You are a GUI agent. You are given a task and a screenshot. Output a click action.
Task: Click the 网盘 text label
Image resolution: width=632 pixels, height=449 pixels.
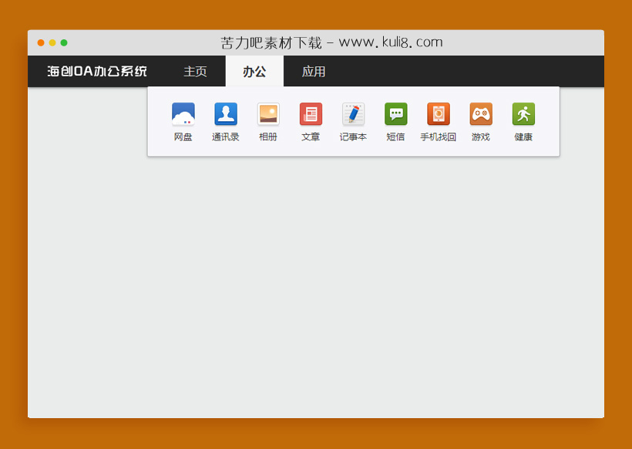[183, 136]
